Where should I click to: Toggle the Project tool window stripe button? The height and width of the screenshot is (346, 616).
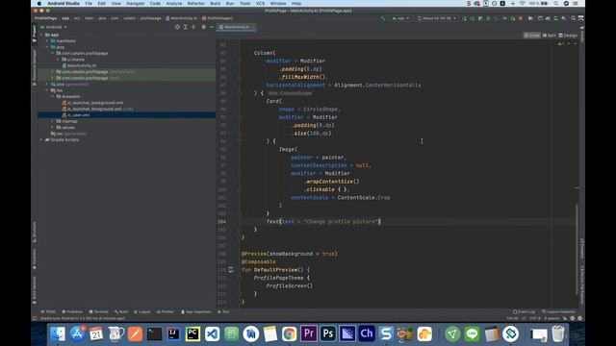coord(35,34)
